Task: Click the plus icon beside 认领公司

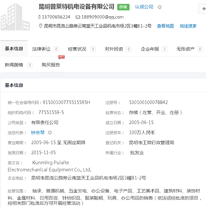Action: coord(160,7)
